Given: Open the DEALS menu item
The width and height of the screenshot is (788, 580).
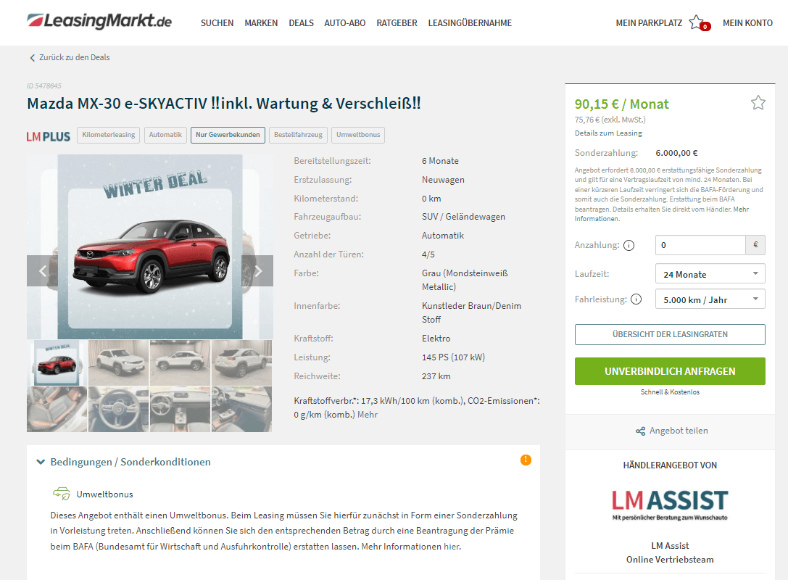Looking at the screenshot, I should pos(301,23).
